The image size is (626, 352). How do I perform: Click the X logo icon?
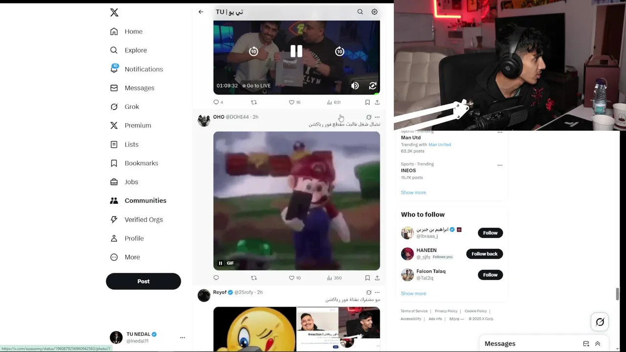tap(114, 13)
